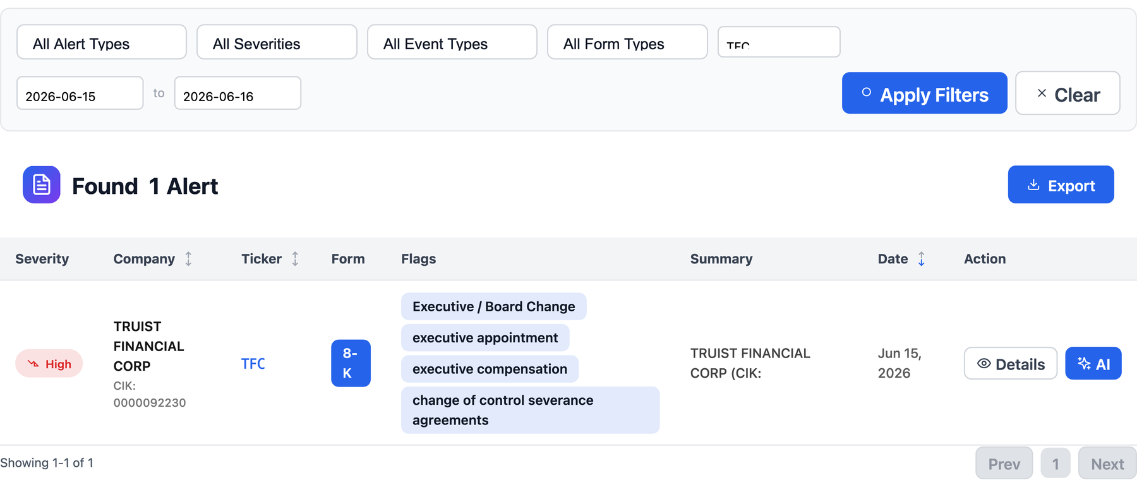1137x480 pixels.
Task: Click the purple document icon beside Found 1 Alert
Action: coord(42,185)
